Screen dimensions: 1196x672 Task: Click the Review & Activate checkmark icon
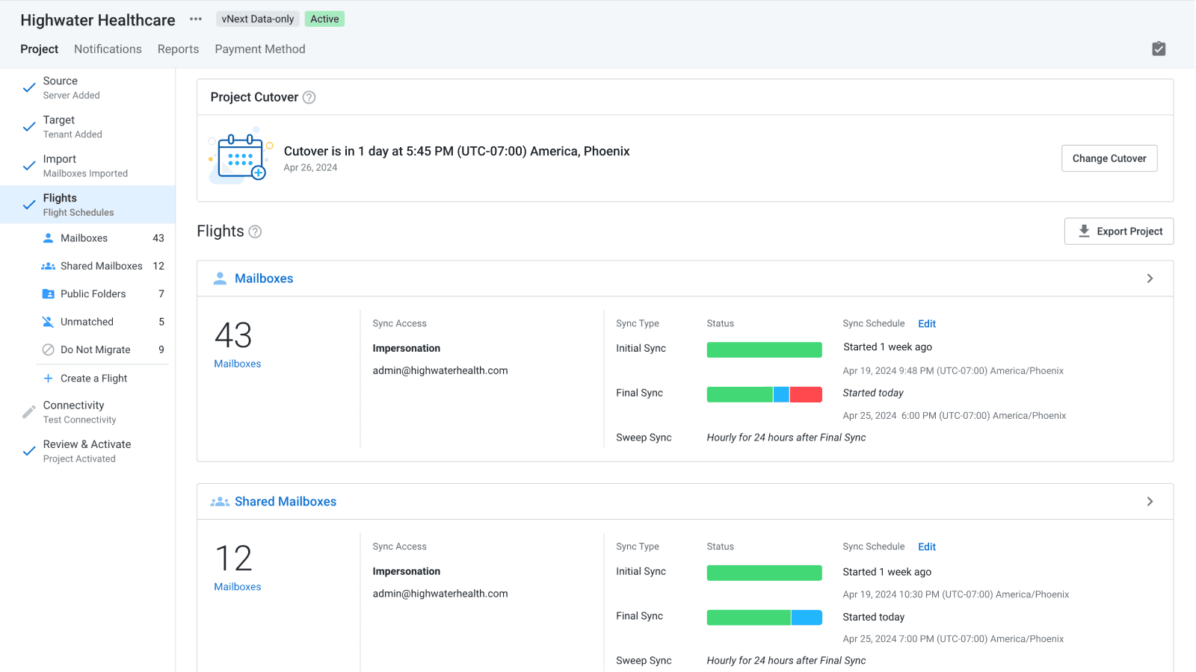[x=28, y=451]
